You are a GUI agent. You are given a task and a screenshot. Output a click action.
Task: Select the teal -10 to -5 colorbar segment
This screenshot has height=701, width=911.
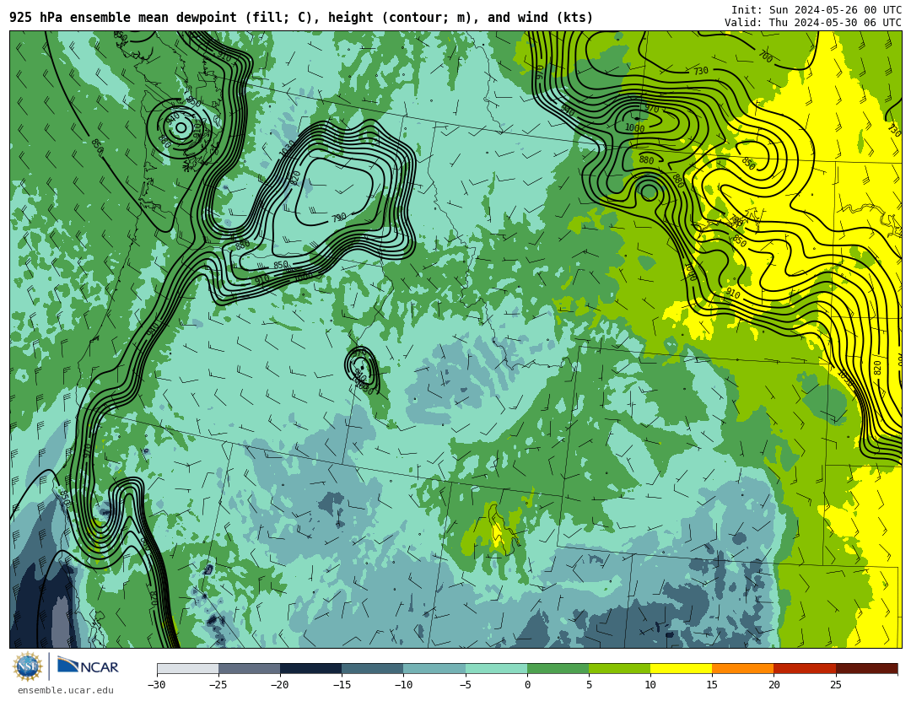434,668
